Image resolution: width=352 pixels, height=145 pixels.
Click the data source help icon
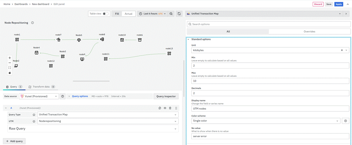62,96
